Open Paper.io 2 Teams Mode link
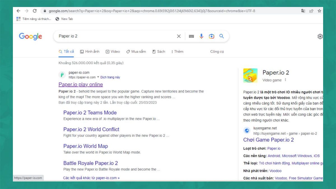This screenshot has width=336, height=189. click(90, 113)
